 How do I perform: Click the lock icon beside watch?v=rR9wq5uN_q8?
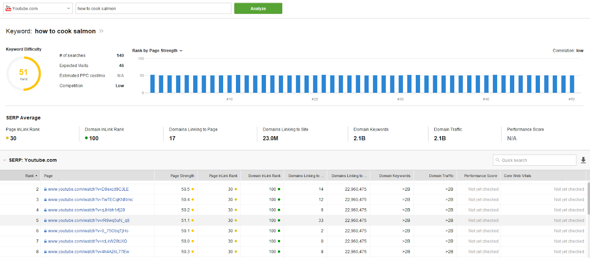45,220
